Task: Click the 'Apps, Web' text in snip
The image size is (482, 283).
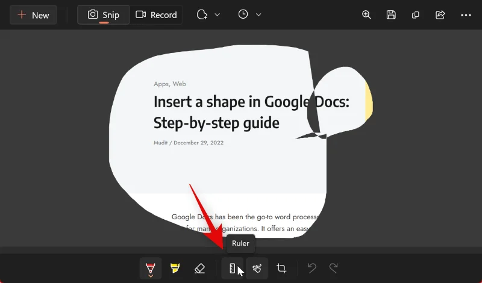Action: point(170,84)
